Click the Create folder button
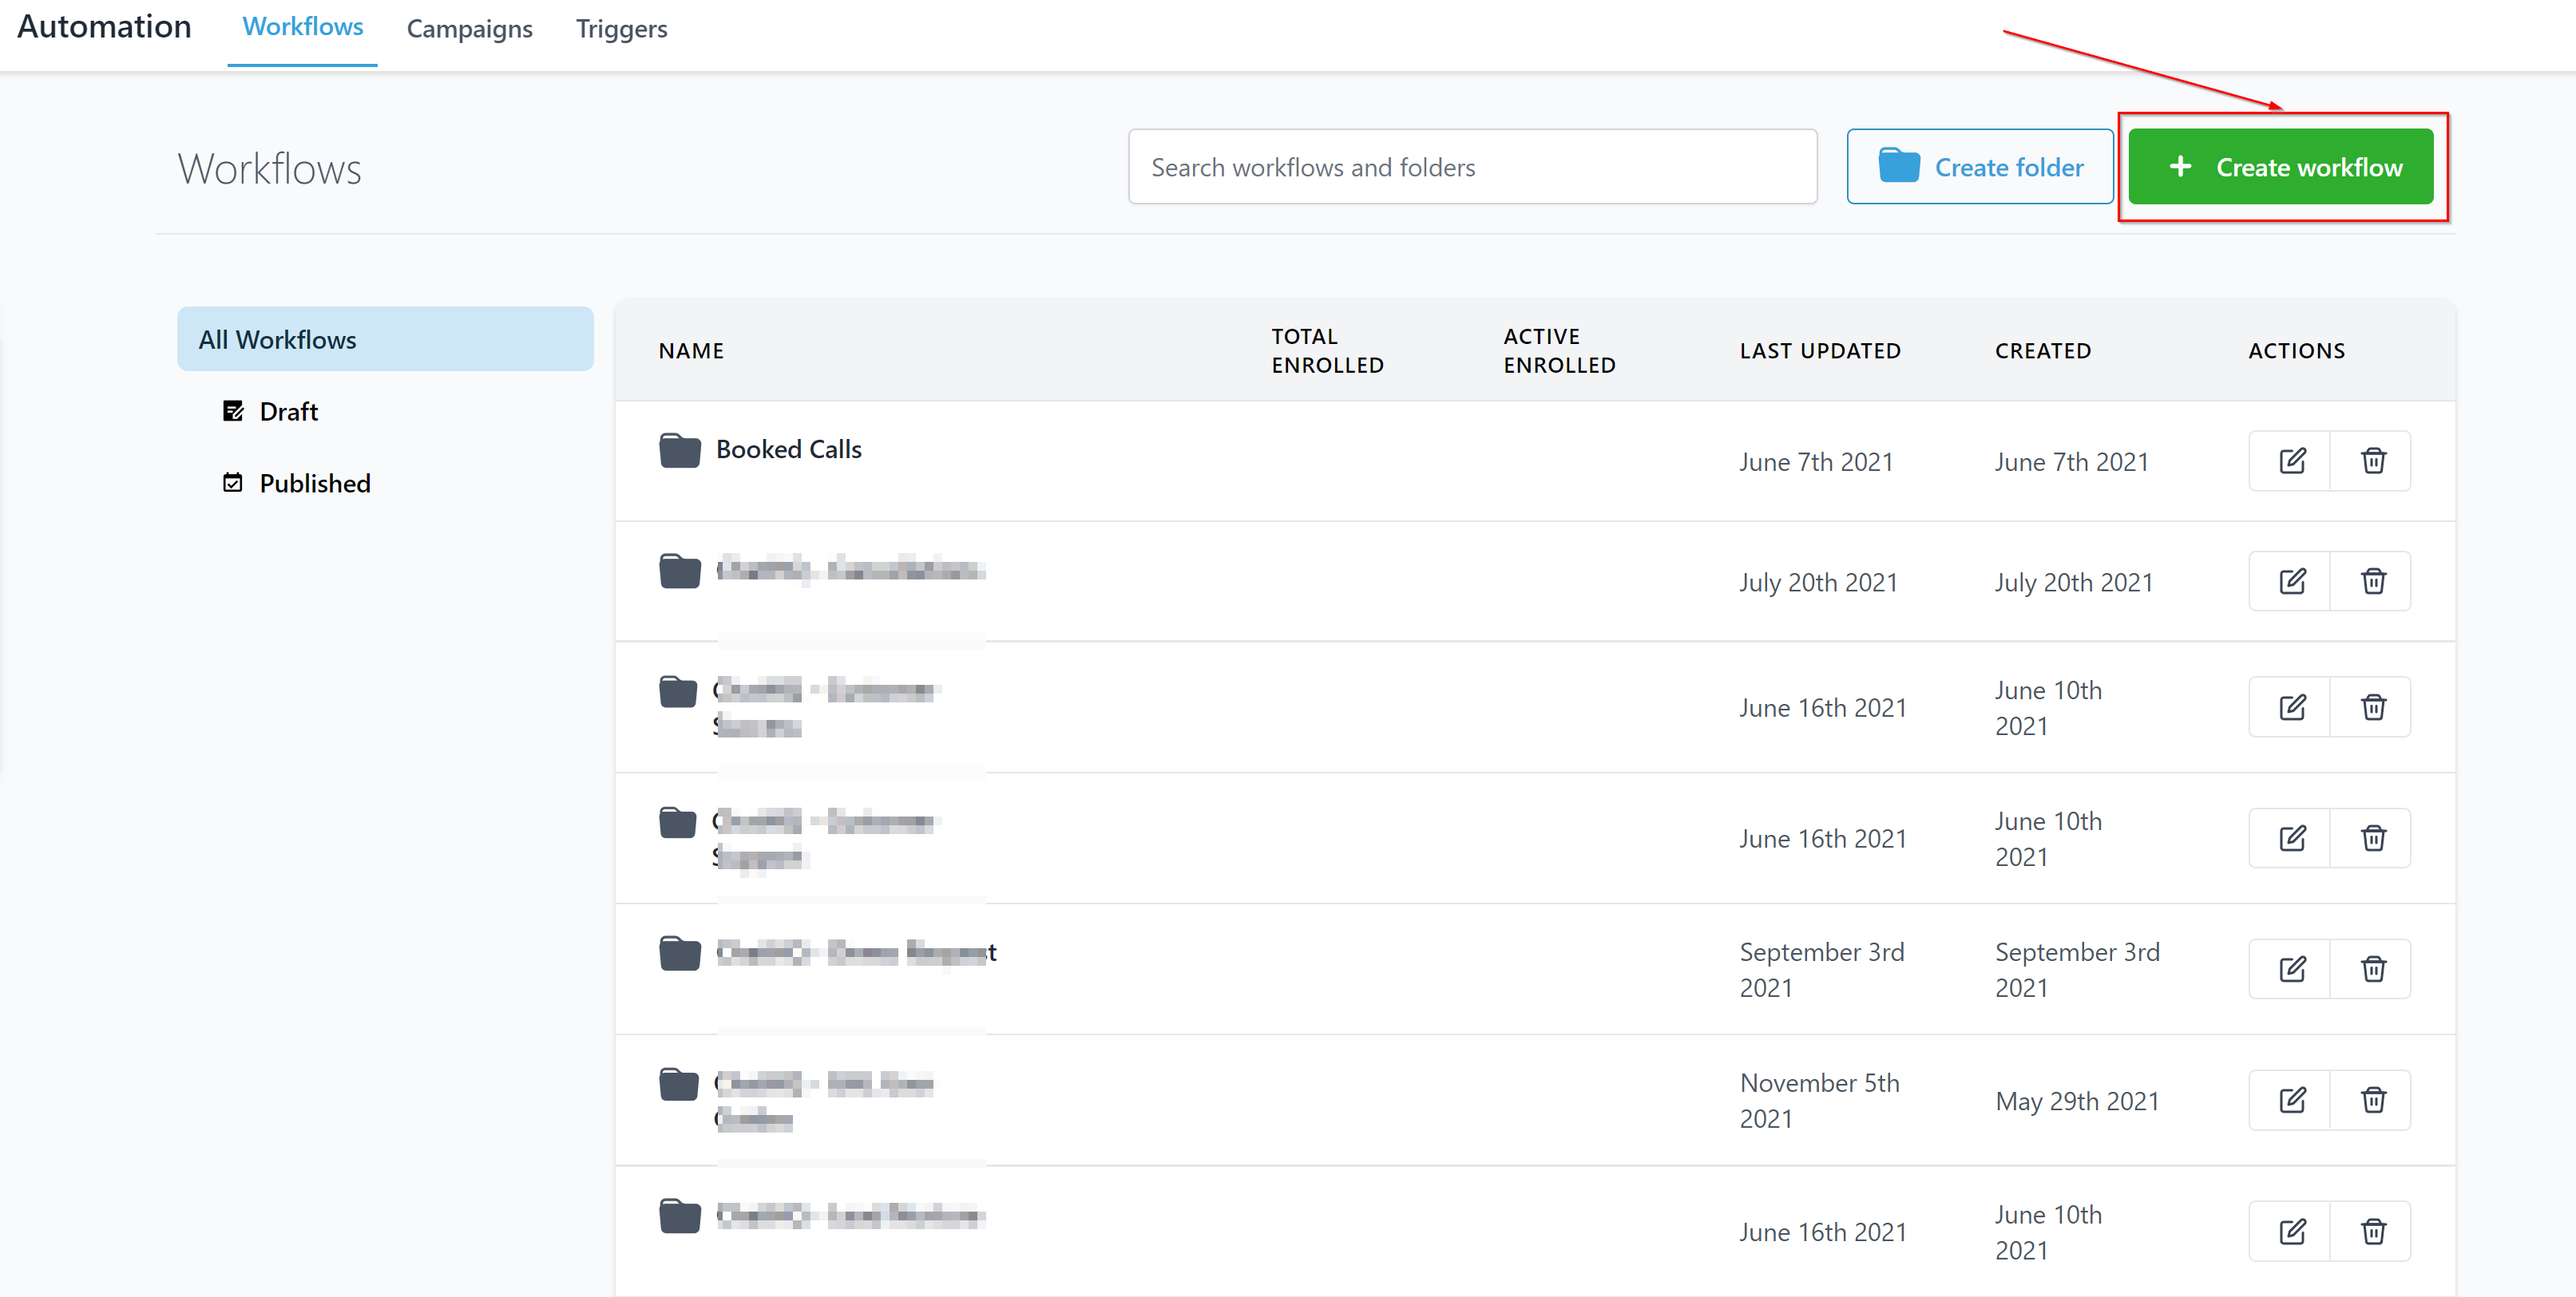The width and height of the screenshot is (2576, 1297). tap(1979, 167)
